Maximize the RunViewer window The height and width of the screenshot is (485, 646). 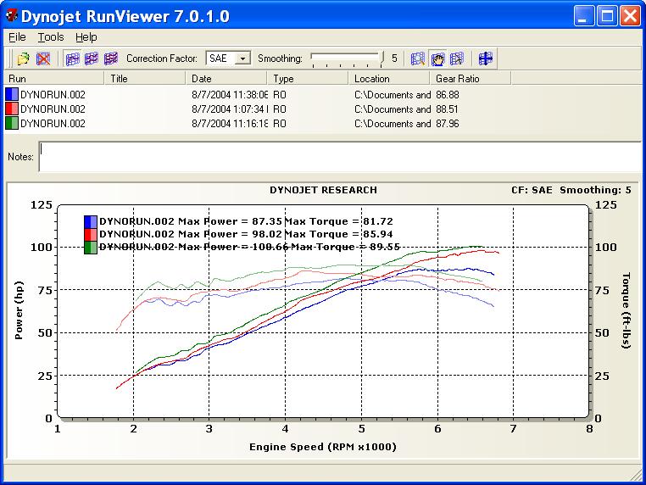tap(607, 16)
